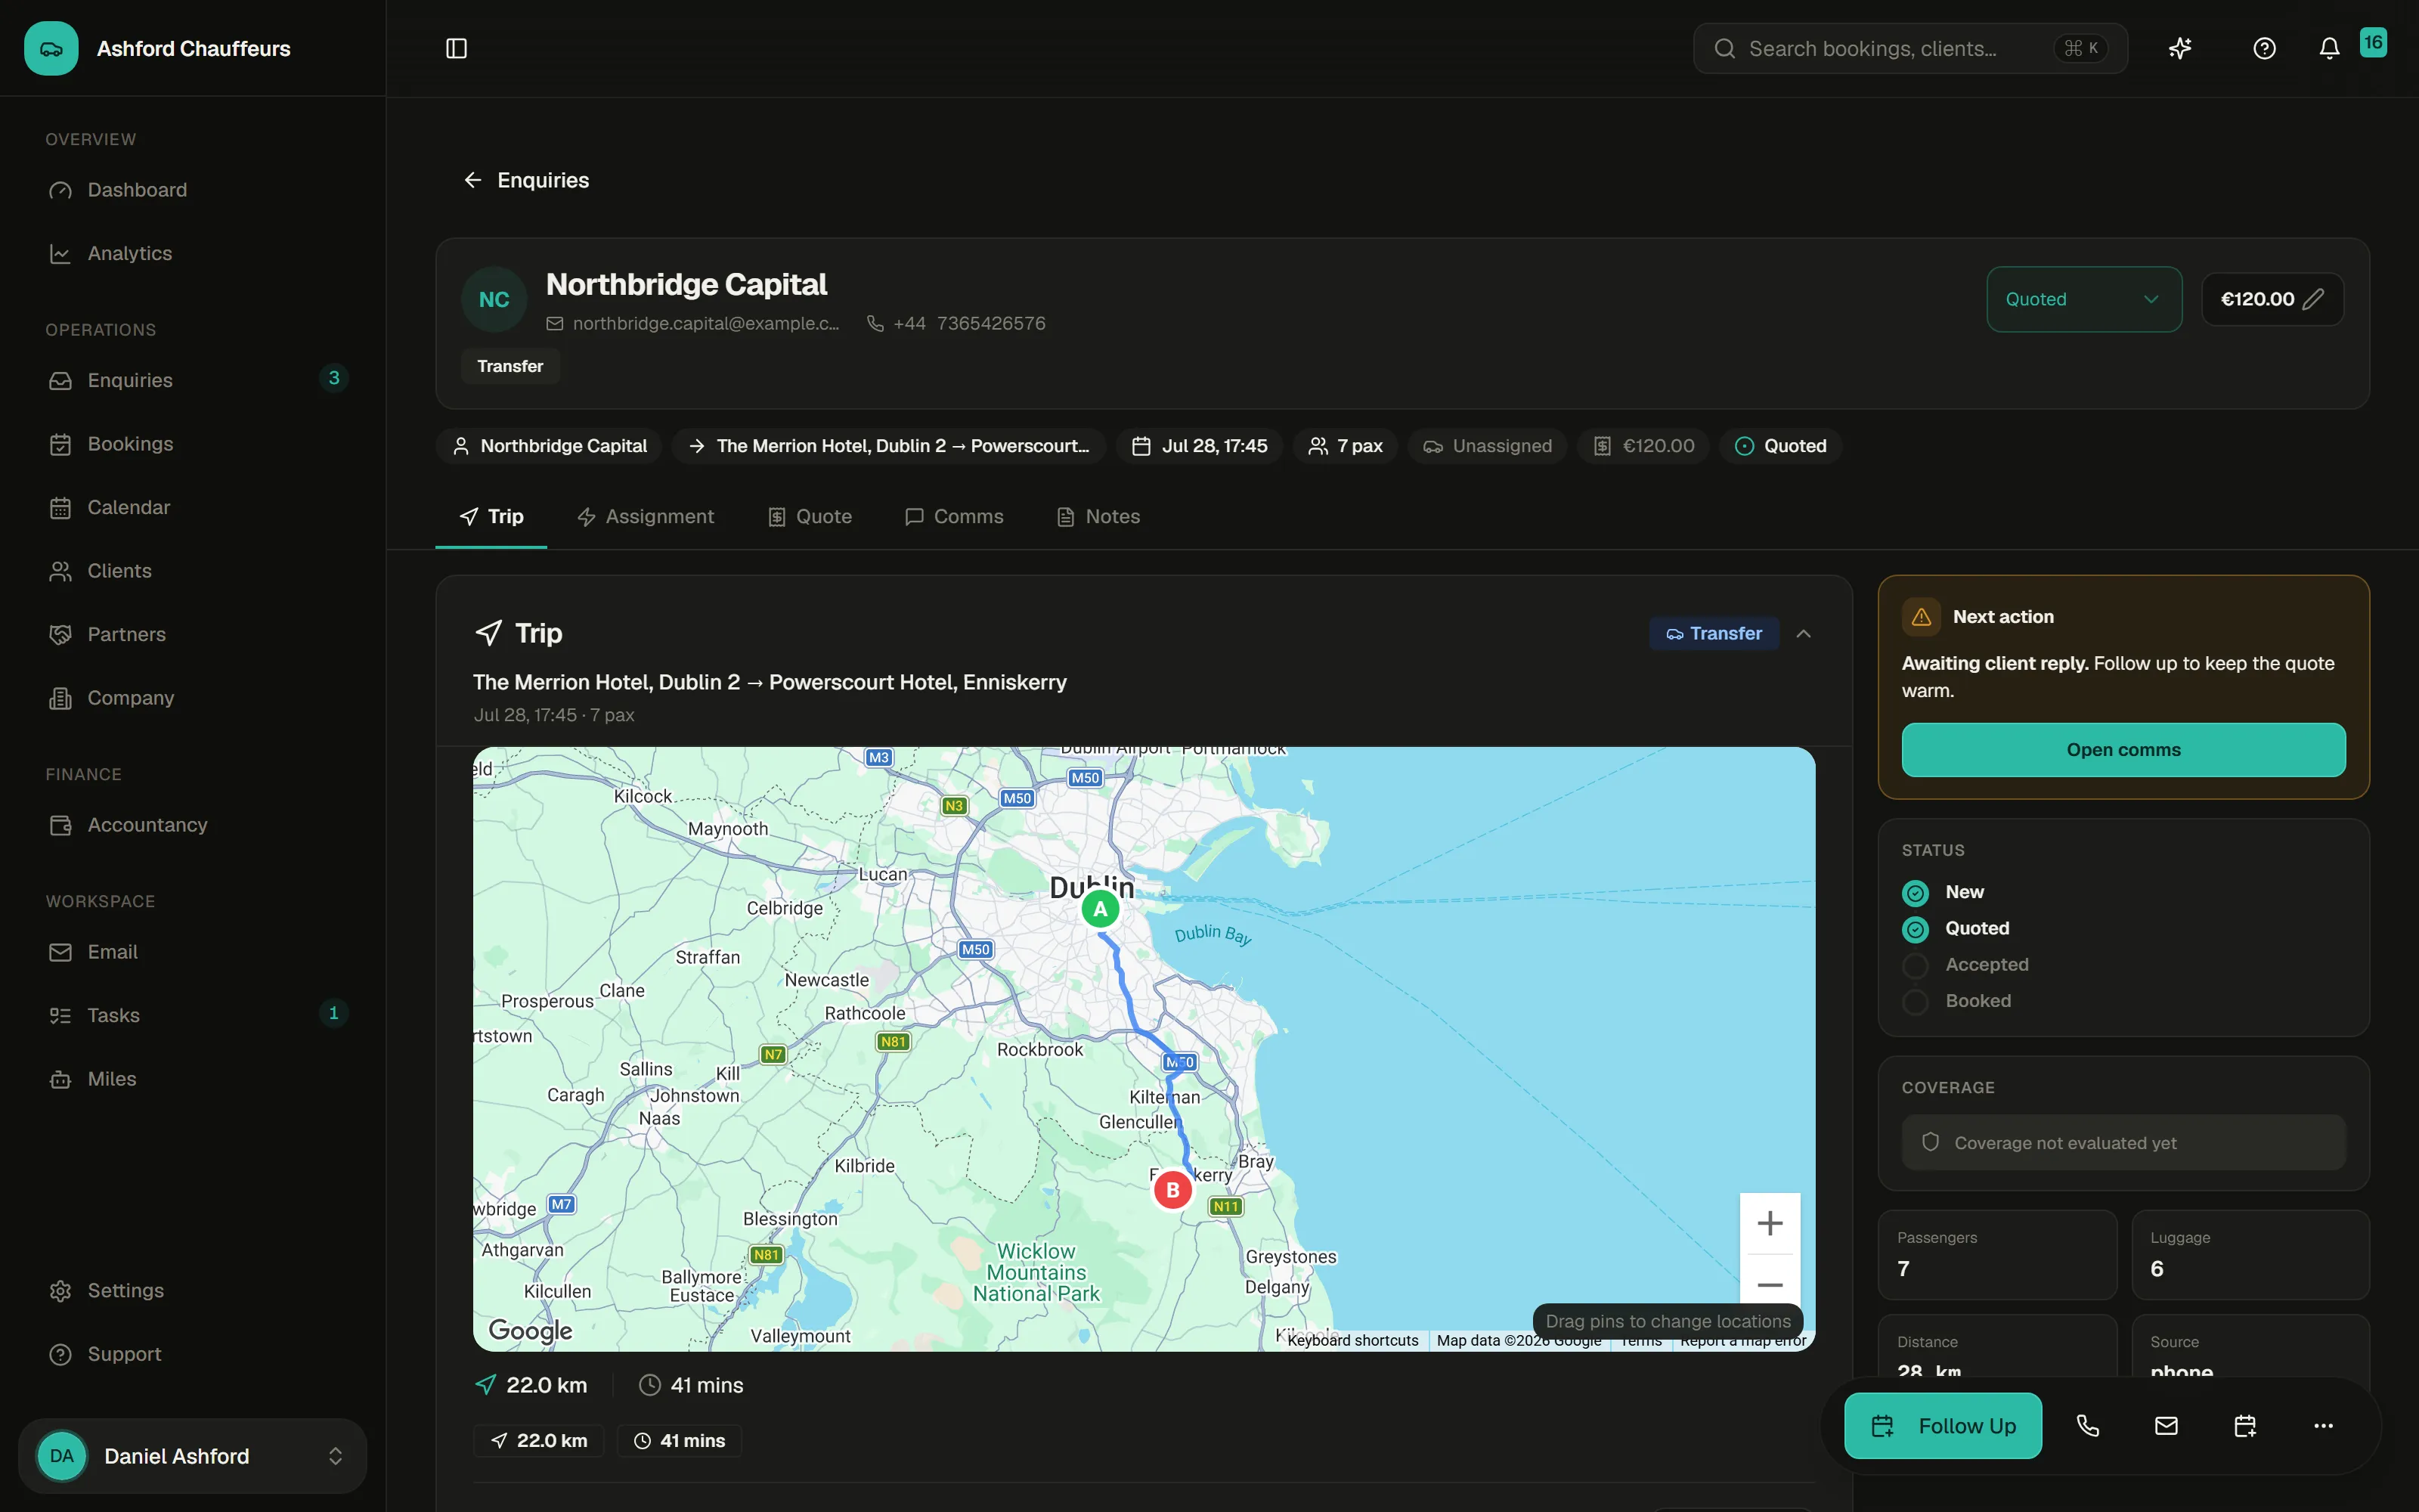Open the notifications bell
This screenshot has width=2419, height=1512.
pos(2329,48)
